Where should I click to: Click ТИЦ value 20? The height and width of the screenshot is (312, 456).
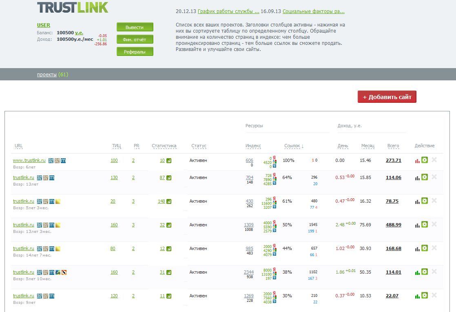tap(113, 201)
